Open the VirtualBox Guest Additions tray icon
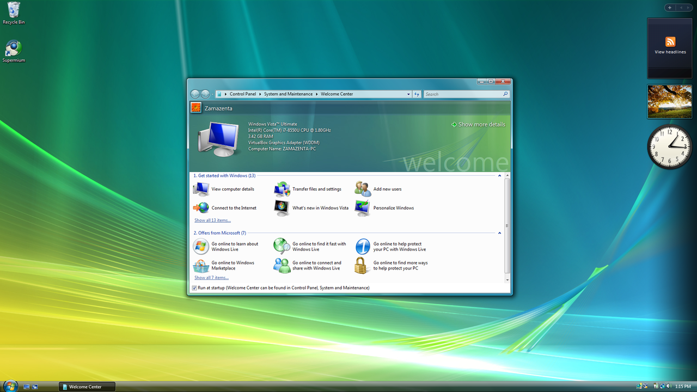The height and width of the screenshot is (392, 697). click(x=645, y=387)
